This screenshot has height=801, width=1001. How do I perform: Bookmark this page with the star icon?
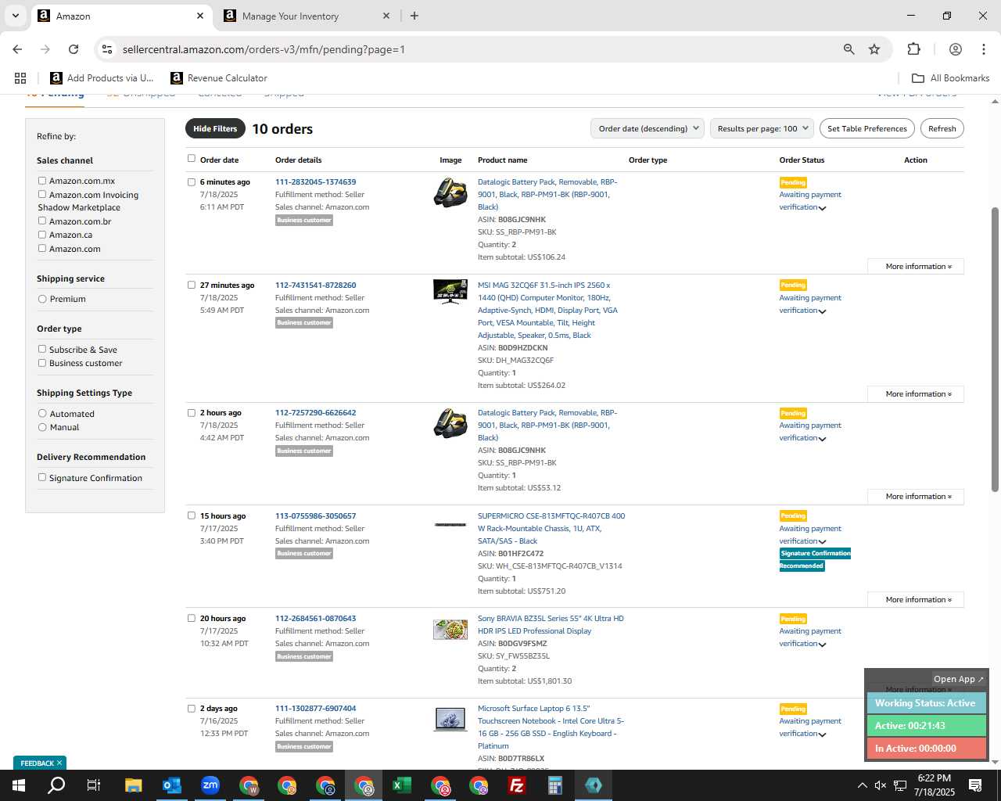coord(874,49)
